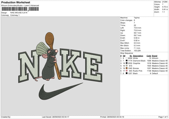Viewport: 169px width, 119px height.
Task: Select the stitch count '8056' in White row
Action: (130, 58)
